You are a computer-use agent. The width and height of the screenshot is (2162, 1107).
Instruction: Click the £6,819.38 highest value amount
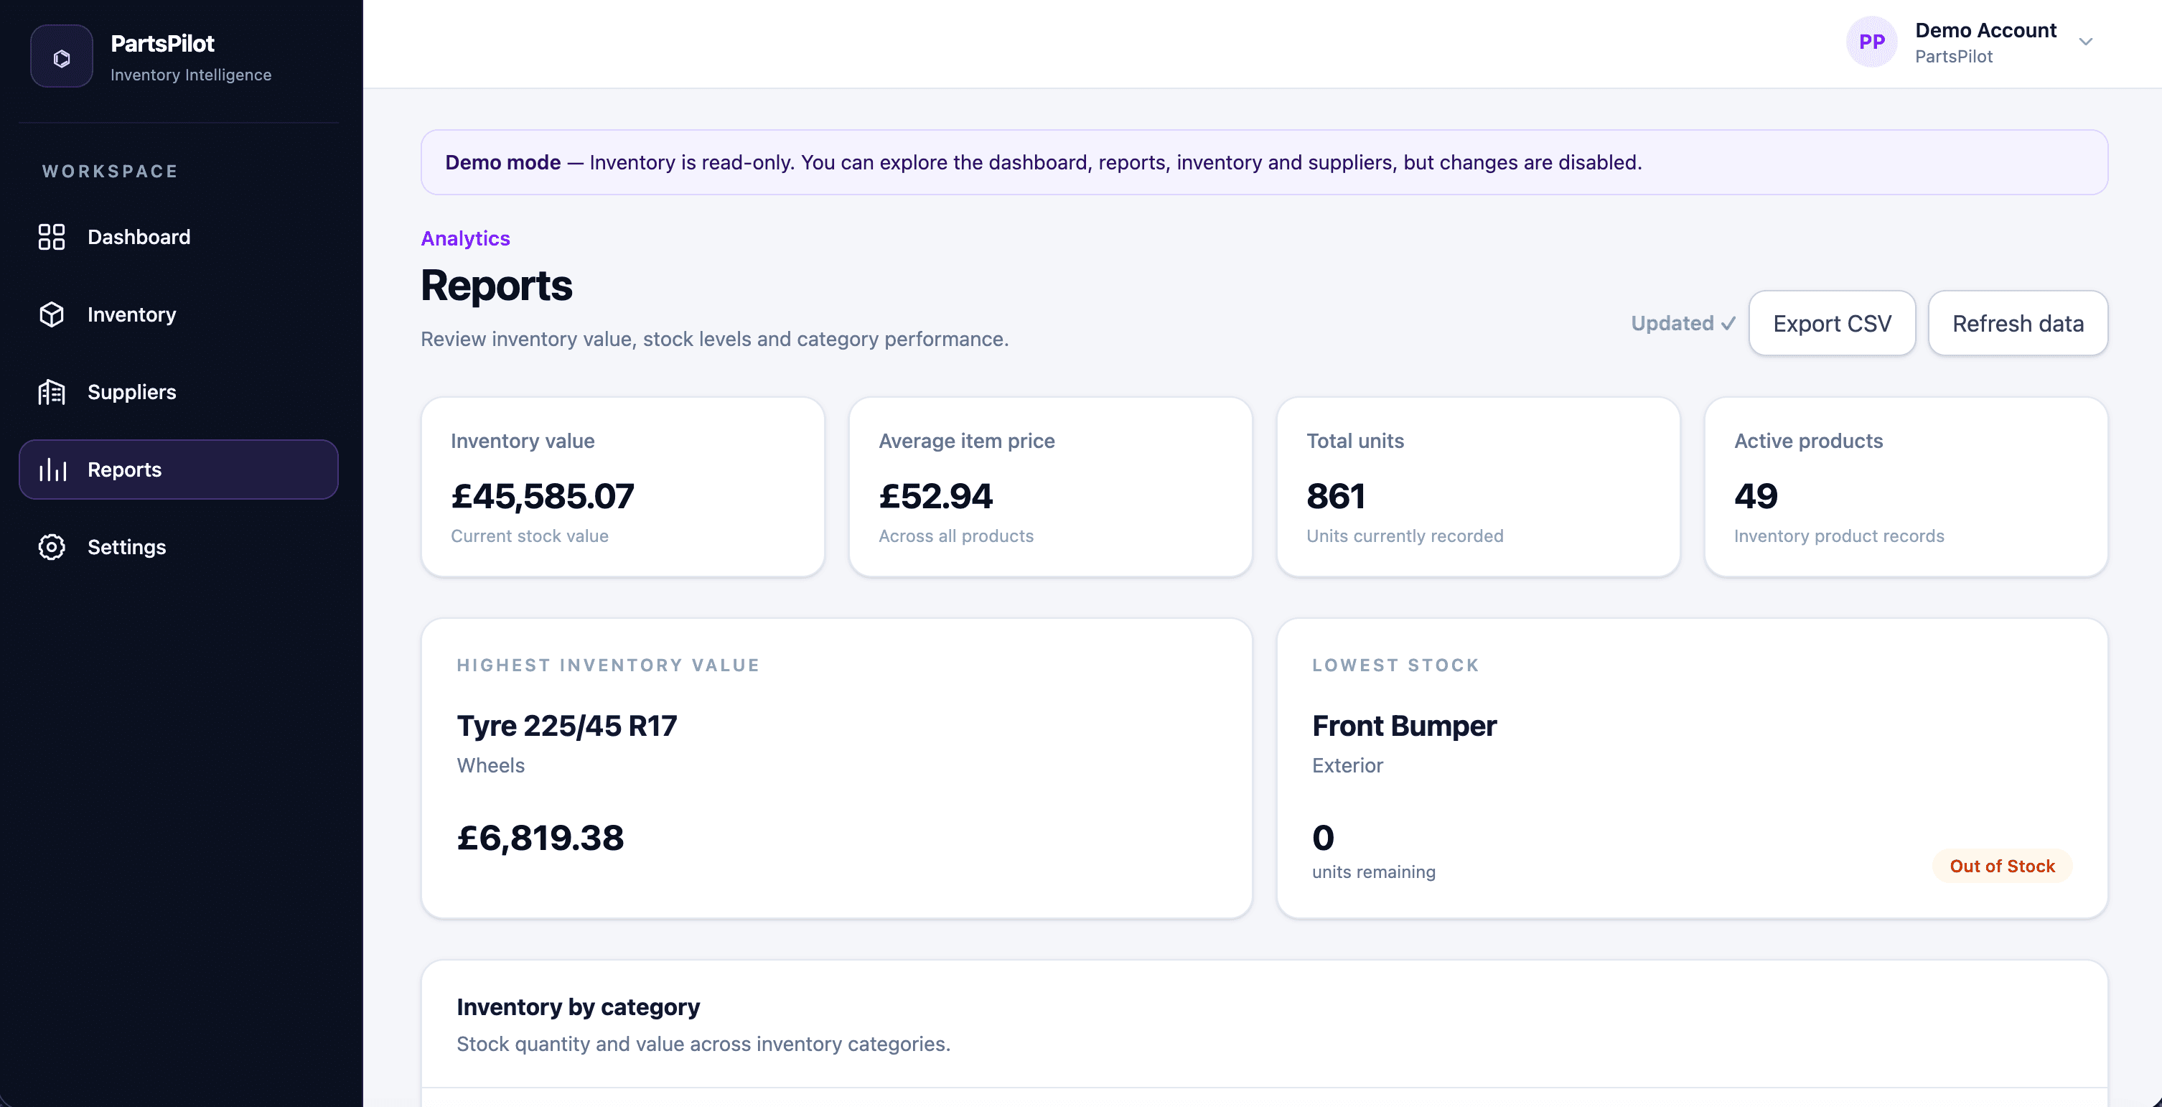pyautogui.click(x=540, y=838)
